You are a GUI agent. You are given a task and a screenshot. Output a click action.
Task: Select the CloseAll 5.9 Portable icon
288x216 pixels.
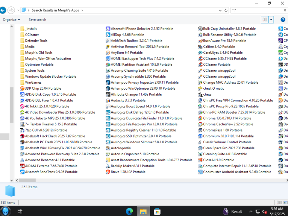[200, 160]
